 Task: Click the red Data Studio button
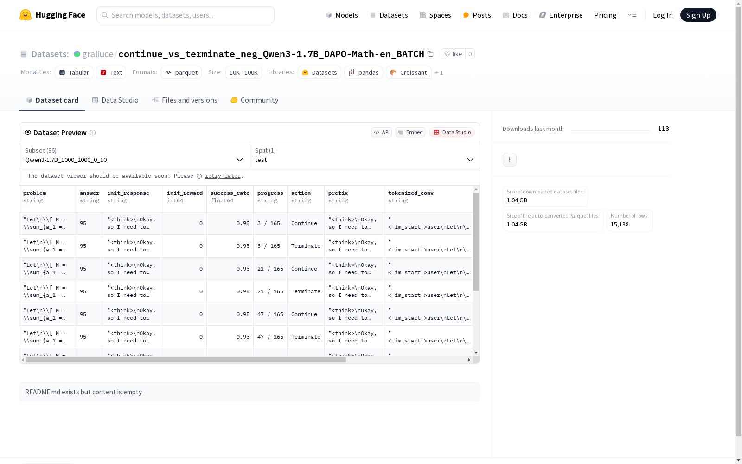click(x=452, y=132)
